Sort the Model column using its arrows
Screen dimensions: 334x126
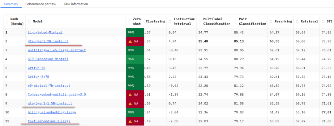coord(29,22)
